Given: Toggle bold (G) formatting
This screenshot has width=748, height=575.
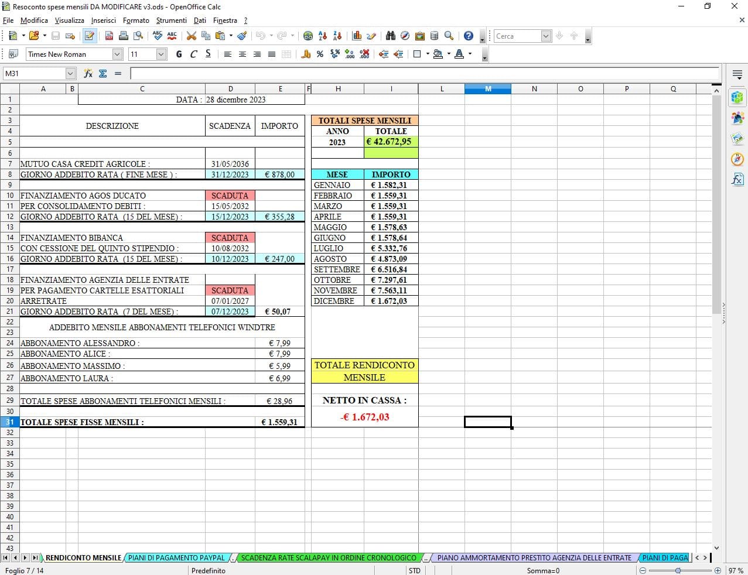Looking at the screenshot, I should (179, 54).
